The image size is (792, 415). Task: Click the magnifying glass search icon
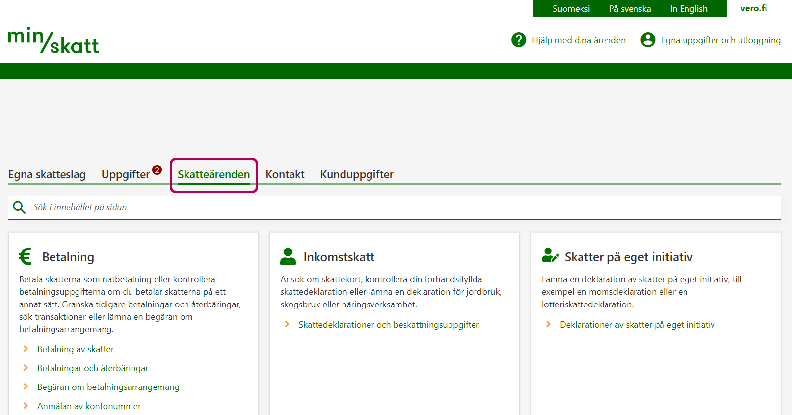coord(19,207)
